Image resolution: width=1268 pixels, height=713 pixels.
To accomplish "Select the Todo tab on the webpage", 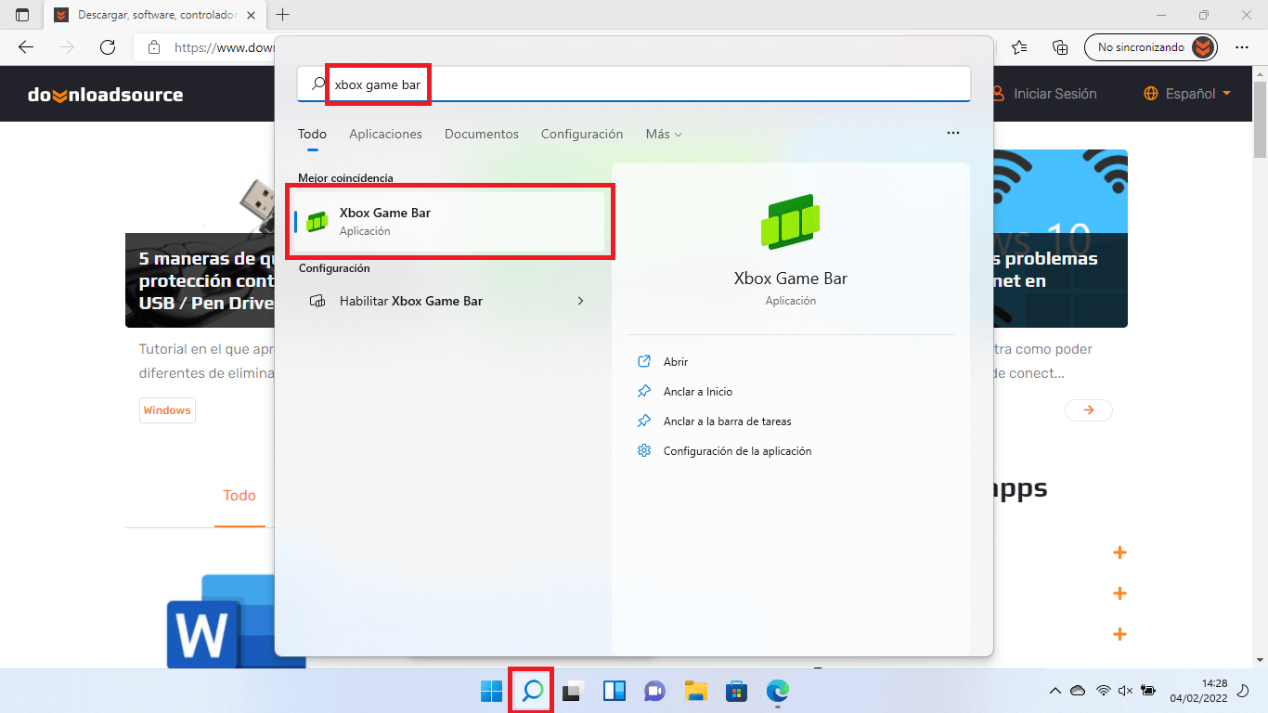I will click(x=239, y=496).
